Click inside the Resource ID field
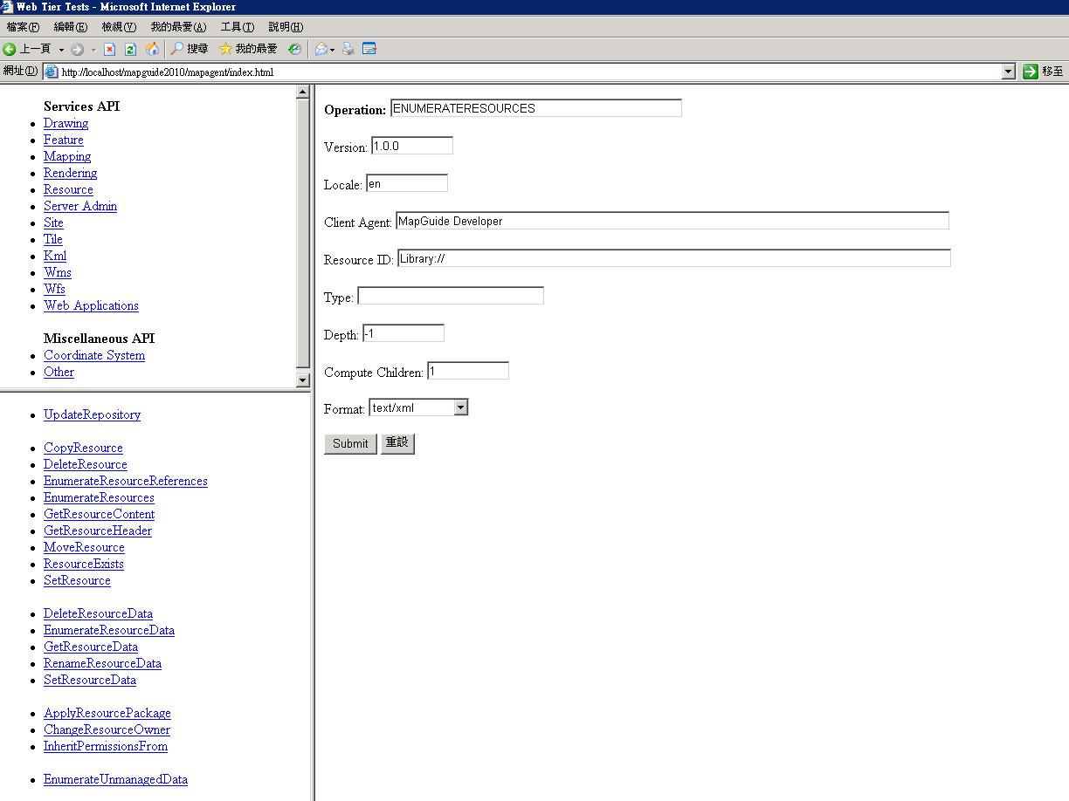Image resolution: width=1069 pixels, height=801 pixels. [672, 257]
